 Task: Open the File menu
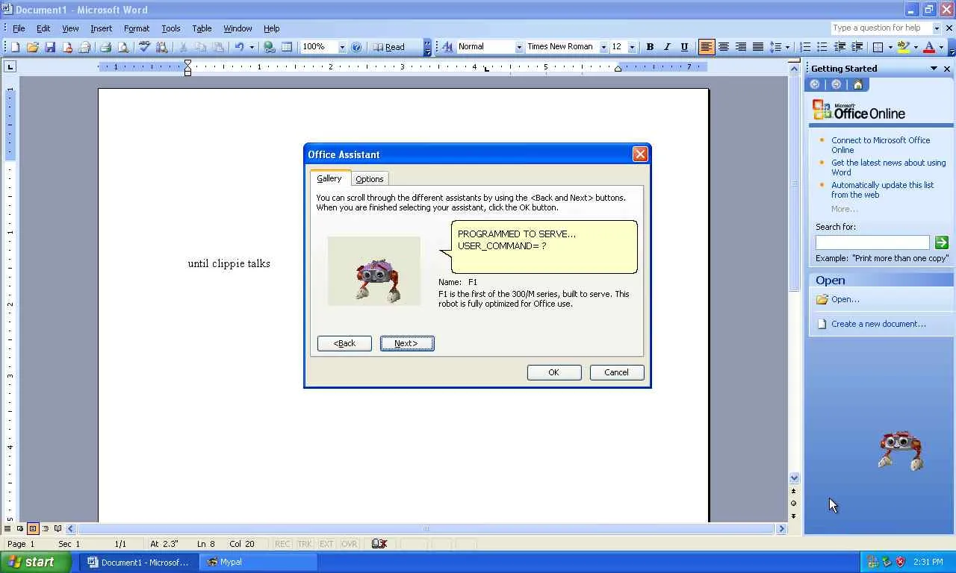pos(19,28)
